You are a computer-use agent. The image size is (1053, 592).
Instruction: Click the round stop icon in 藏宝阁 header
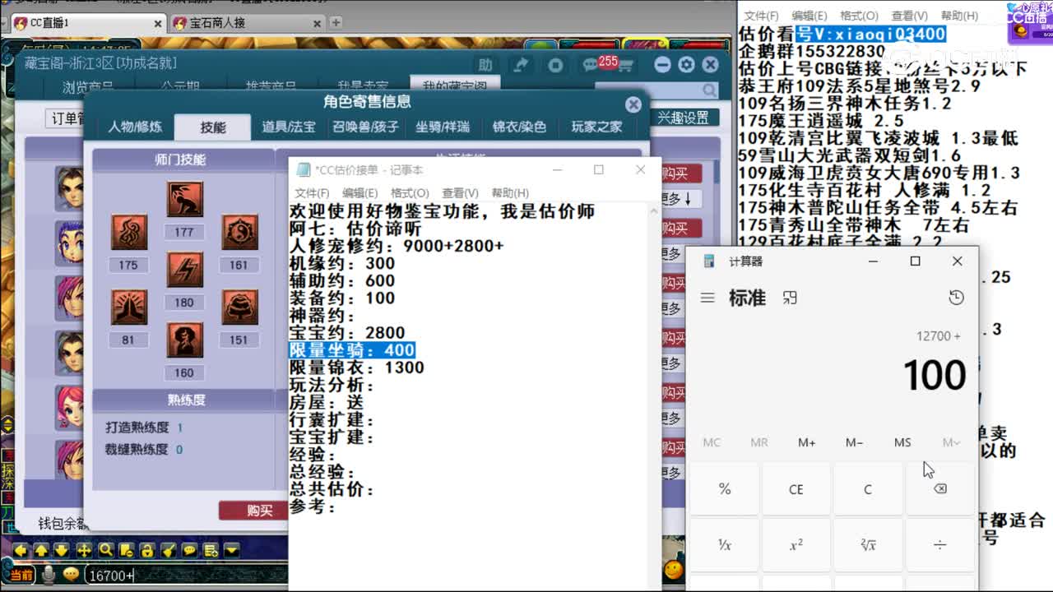click(556, 64)
